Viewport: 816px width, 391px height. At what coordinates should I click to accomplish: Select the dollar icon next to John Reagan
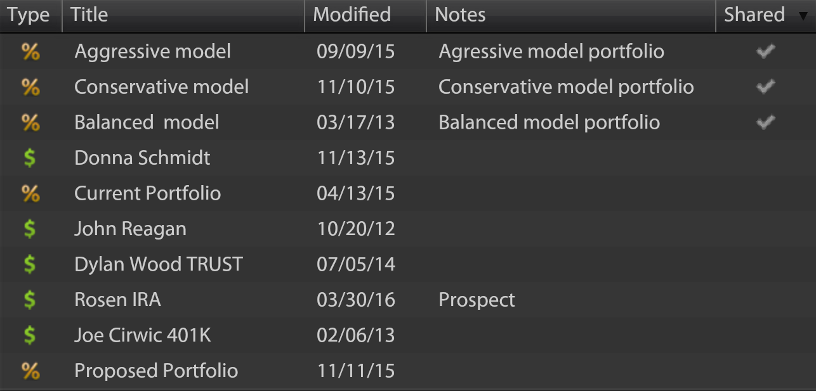[29, 229]
